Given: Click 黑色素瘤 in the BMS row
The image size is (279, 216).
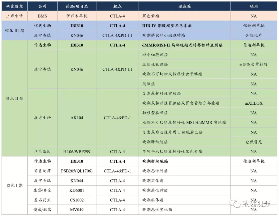Looking at the screenshot, I should [x=185, y=16].
